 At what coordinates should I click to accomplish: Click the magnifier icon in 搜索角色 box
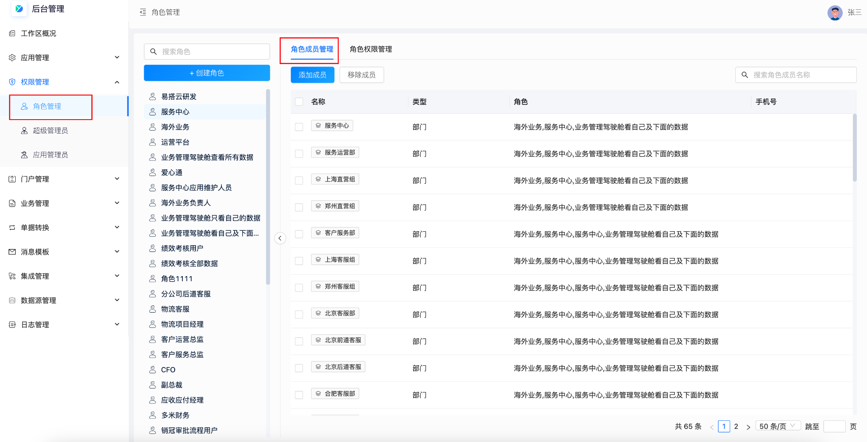point(153,52)
